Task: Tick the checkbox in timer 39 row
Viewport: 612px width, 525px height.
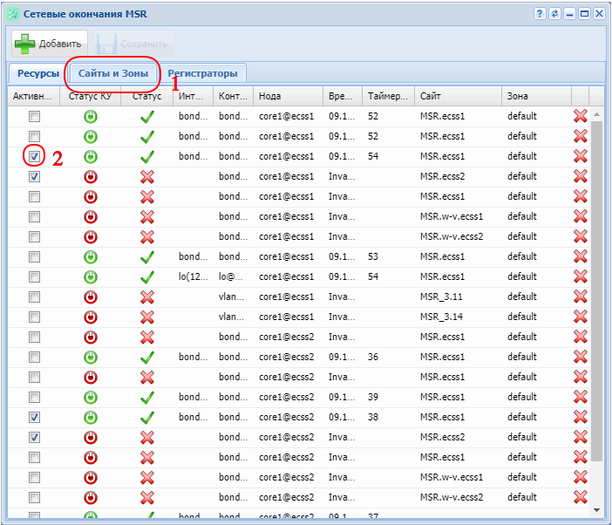Action: tap(35, 397)
